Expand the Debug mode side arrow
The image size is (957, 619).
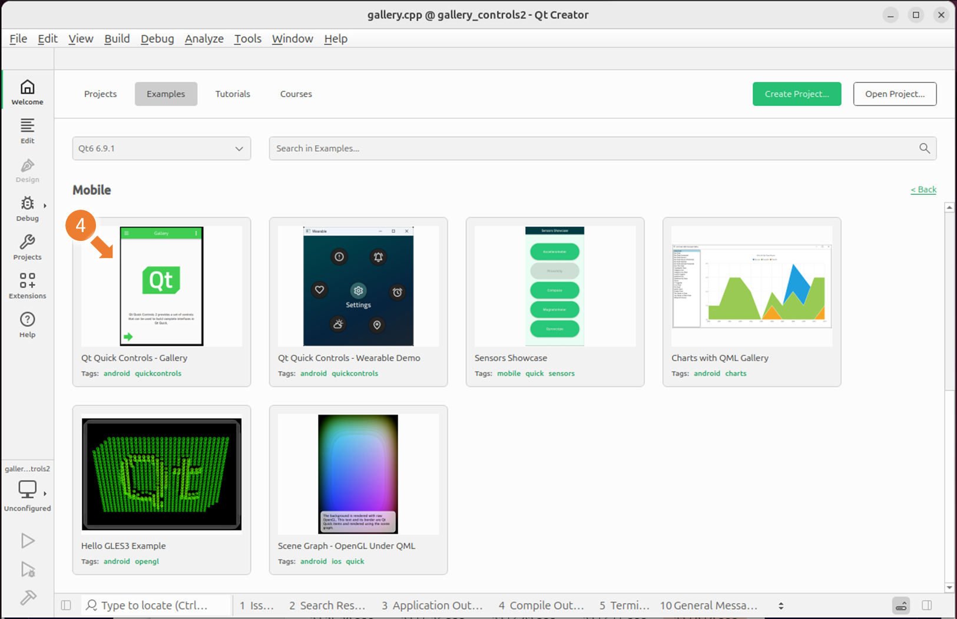[45, 206]
